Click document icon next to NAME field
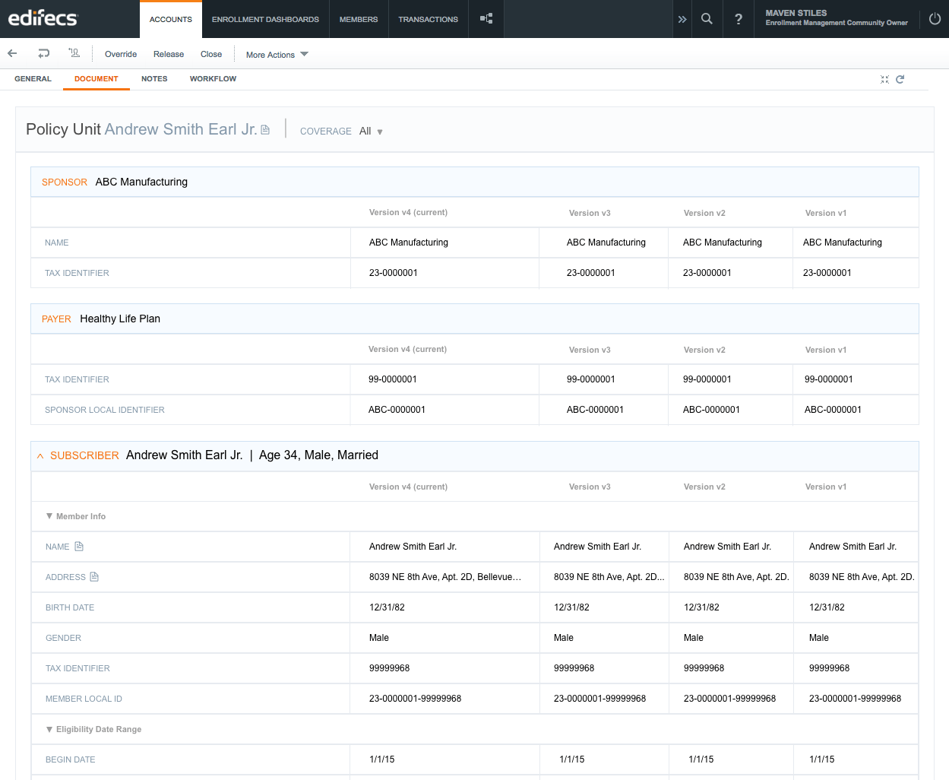The height and width of the screenshot is (780, 949). coord(79,547)
